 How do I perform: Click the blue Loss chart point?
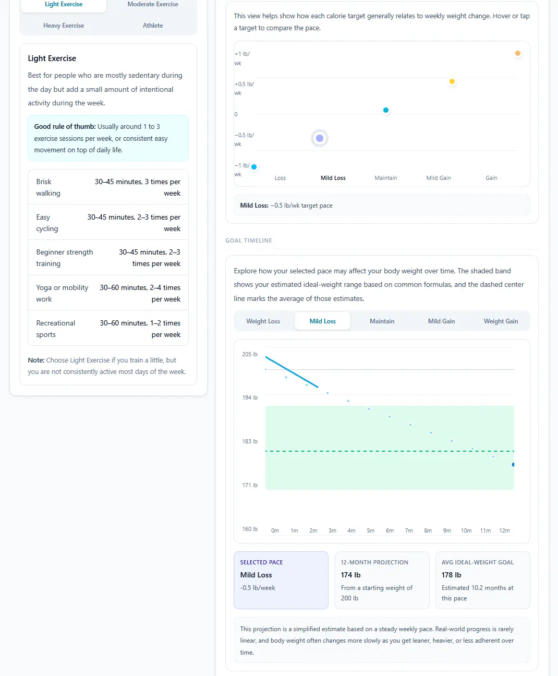[x=254, y=167]
